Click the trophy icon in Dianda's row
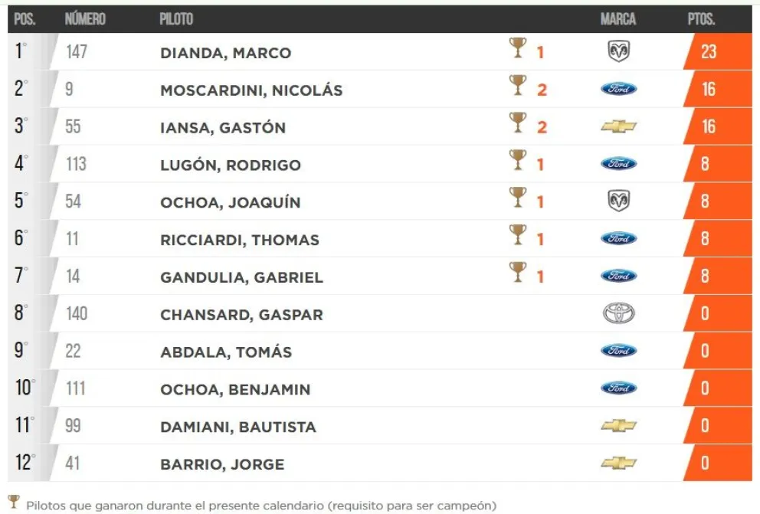This screenshot has width=760, height=514. [519, 50]
